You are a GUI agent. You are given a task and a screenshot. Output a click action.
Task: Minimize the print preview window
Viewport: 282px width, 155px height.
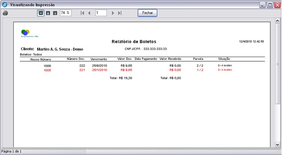click(263, 5)
